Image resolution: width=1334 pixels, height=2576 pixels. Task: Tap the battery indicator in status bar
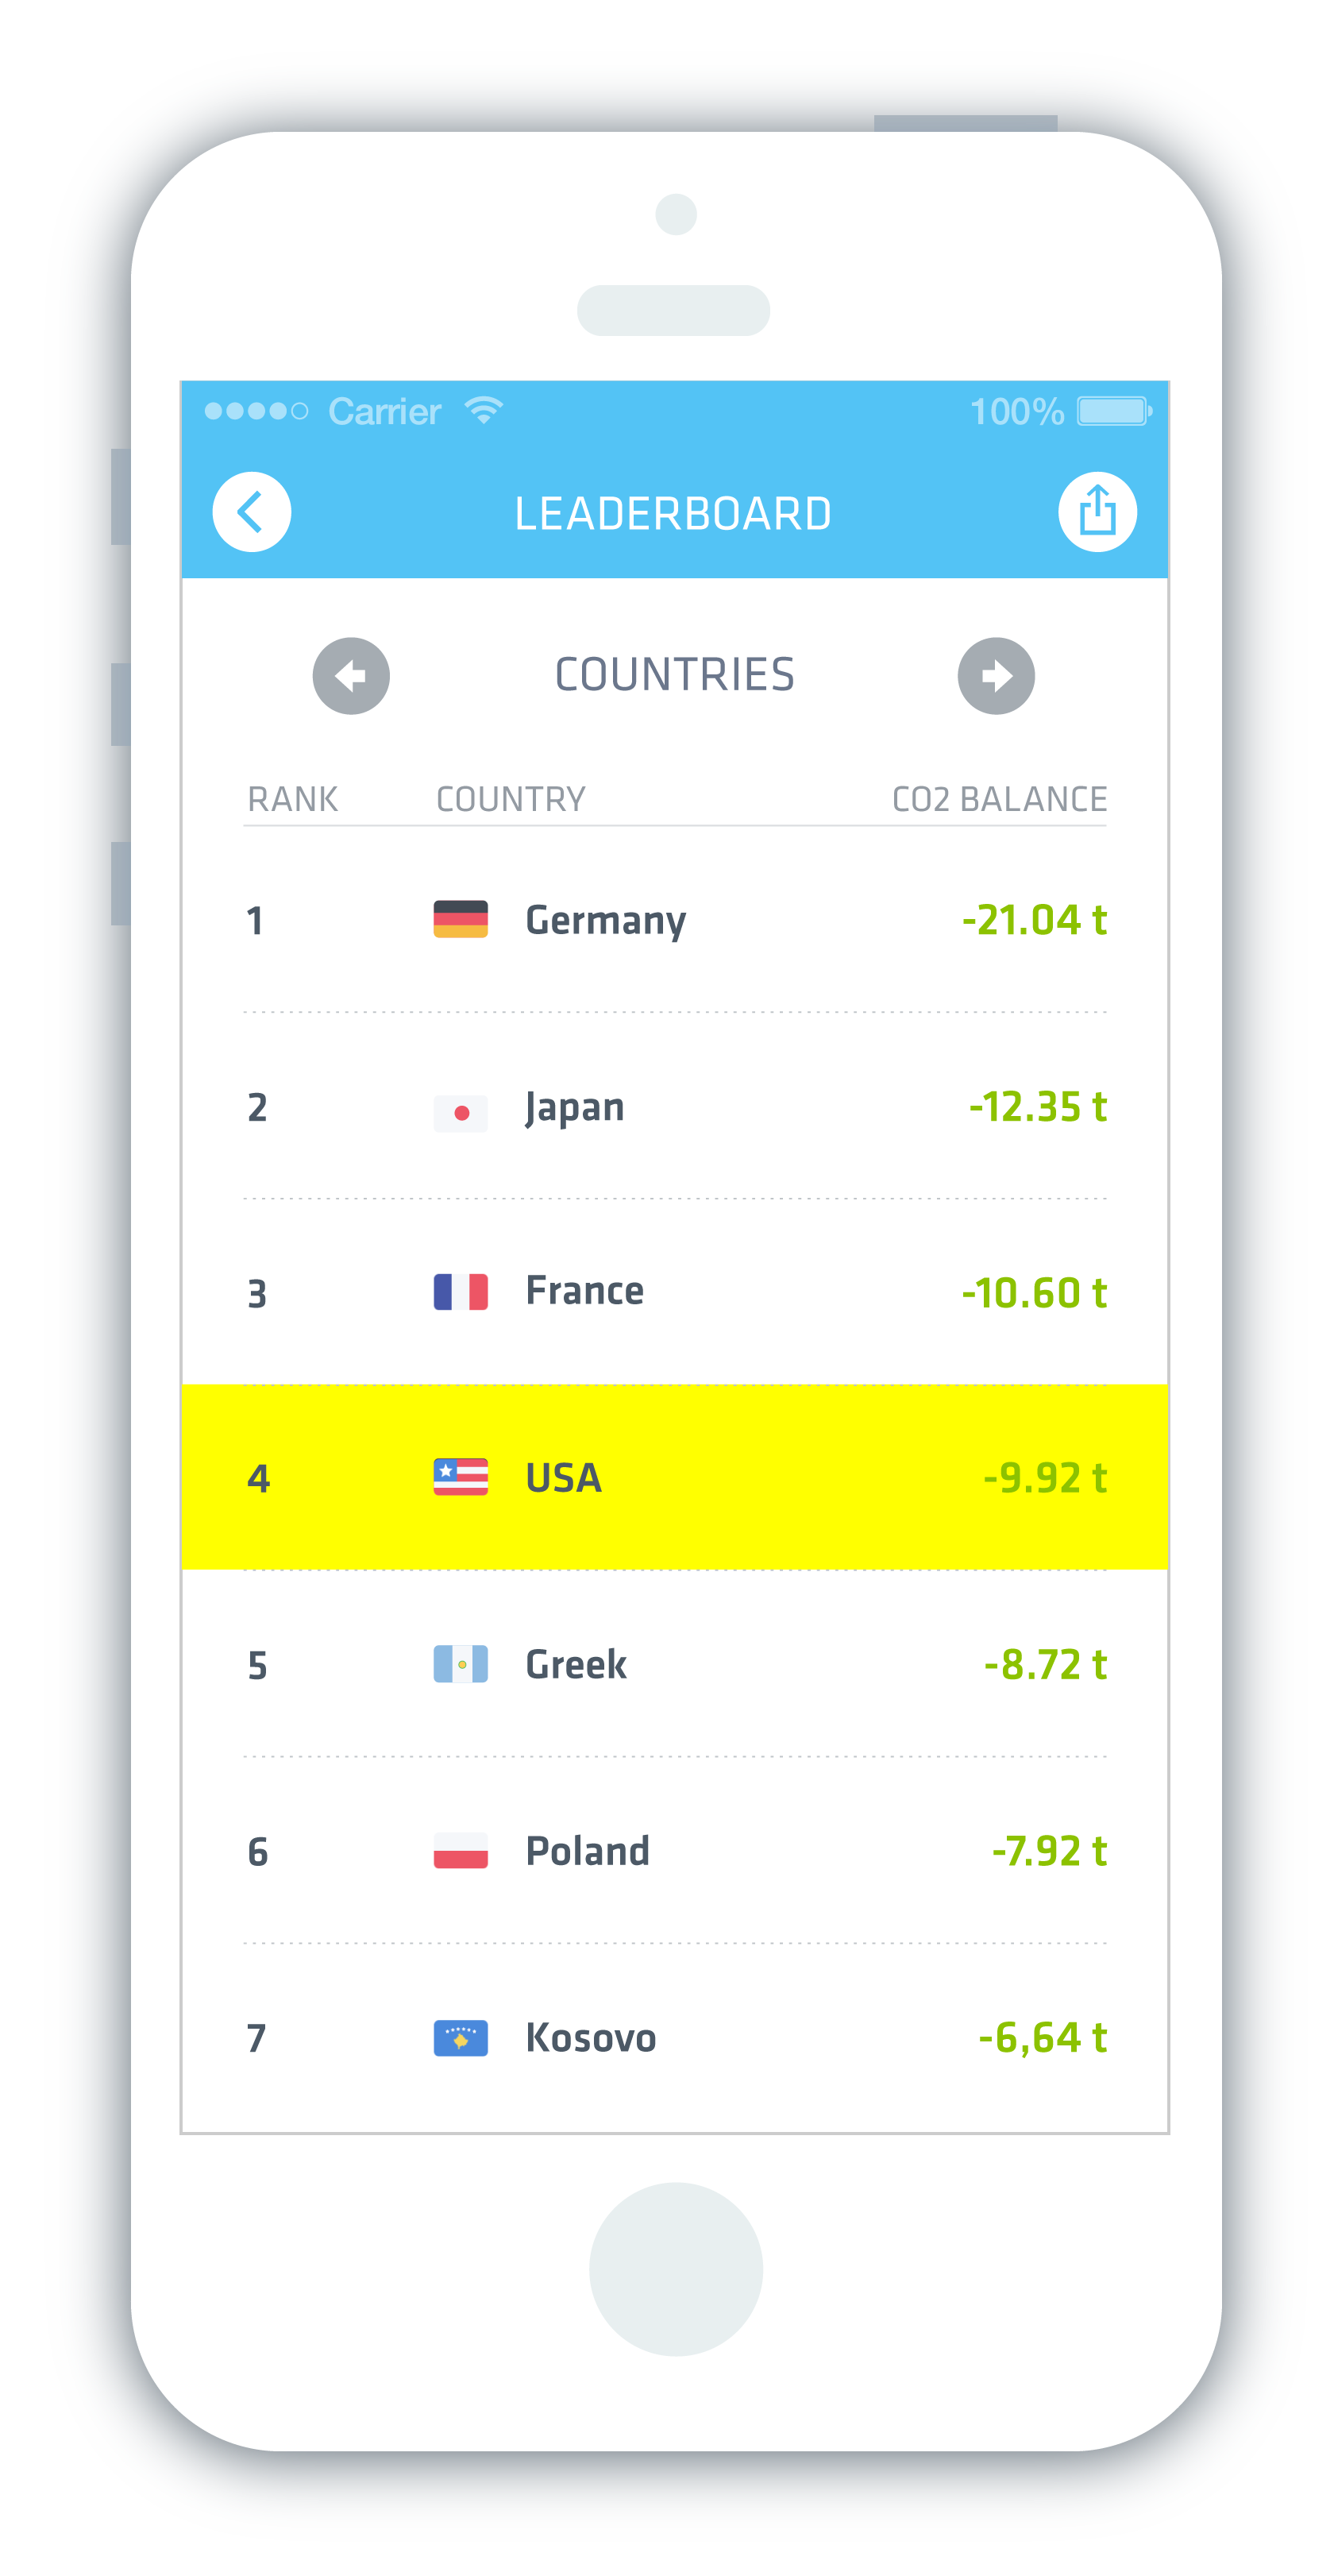[x=1113, y=411]
